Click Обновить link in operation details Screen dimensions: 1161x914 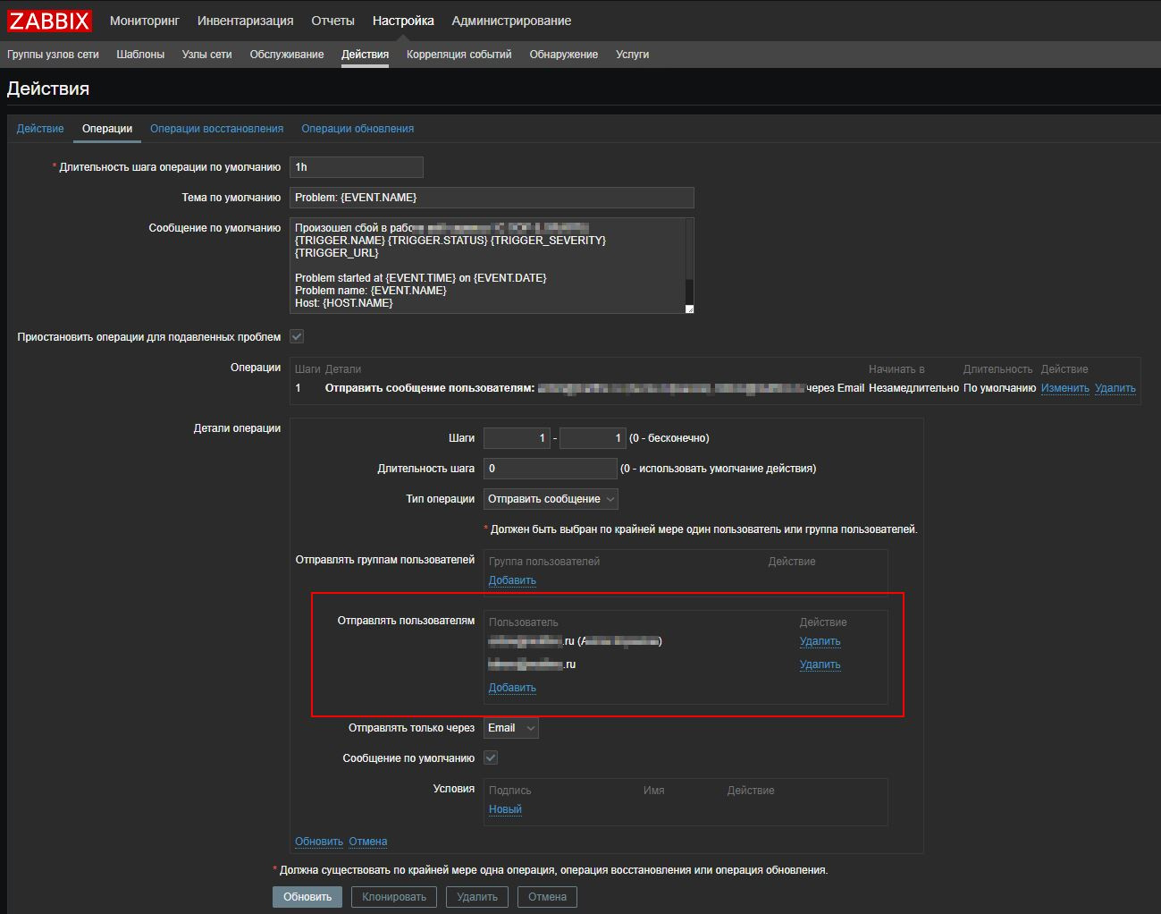pyautogui.click(x=319, y=842)
